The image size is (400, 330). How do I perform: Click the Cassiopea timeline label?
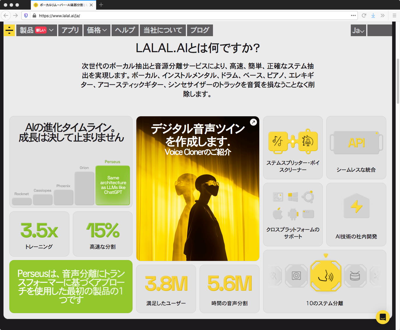(x=43, y=191)
